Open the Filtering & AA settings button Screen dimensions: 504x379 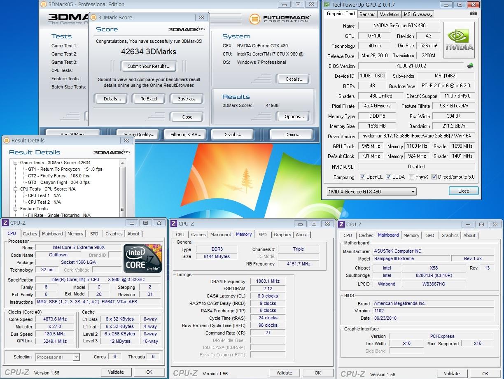click(185, 135)
